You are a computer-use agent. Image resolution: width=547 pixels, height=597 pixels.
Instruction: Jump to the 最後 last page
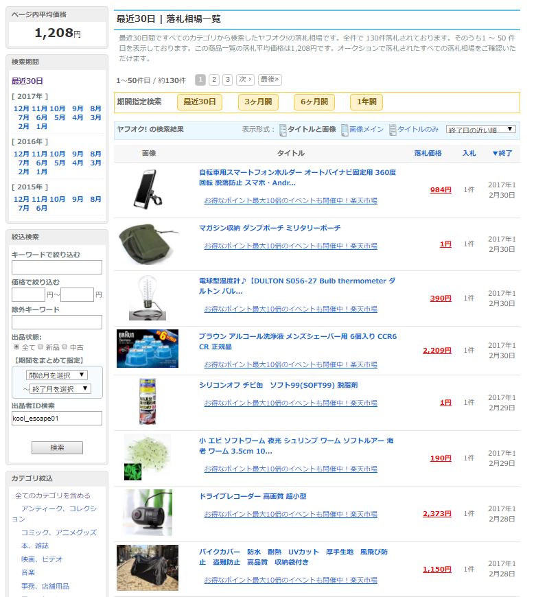[x=270, y=80]
